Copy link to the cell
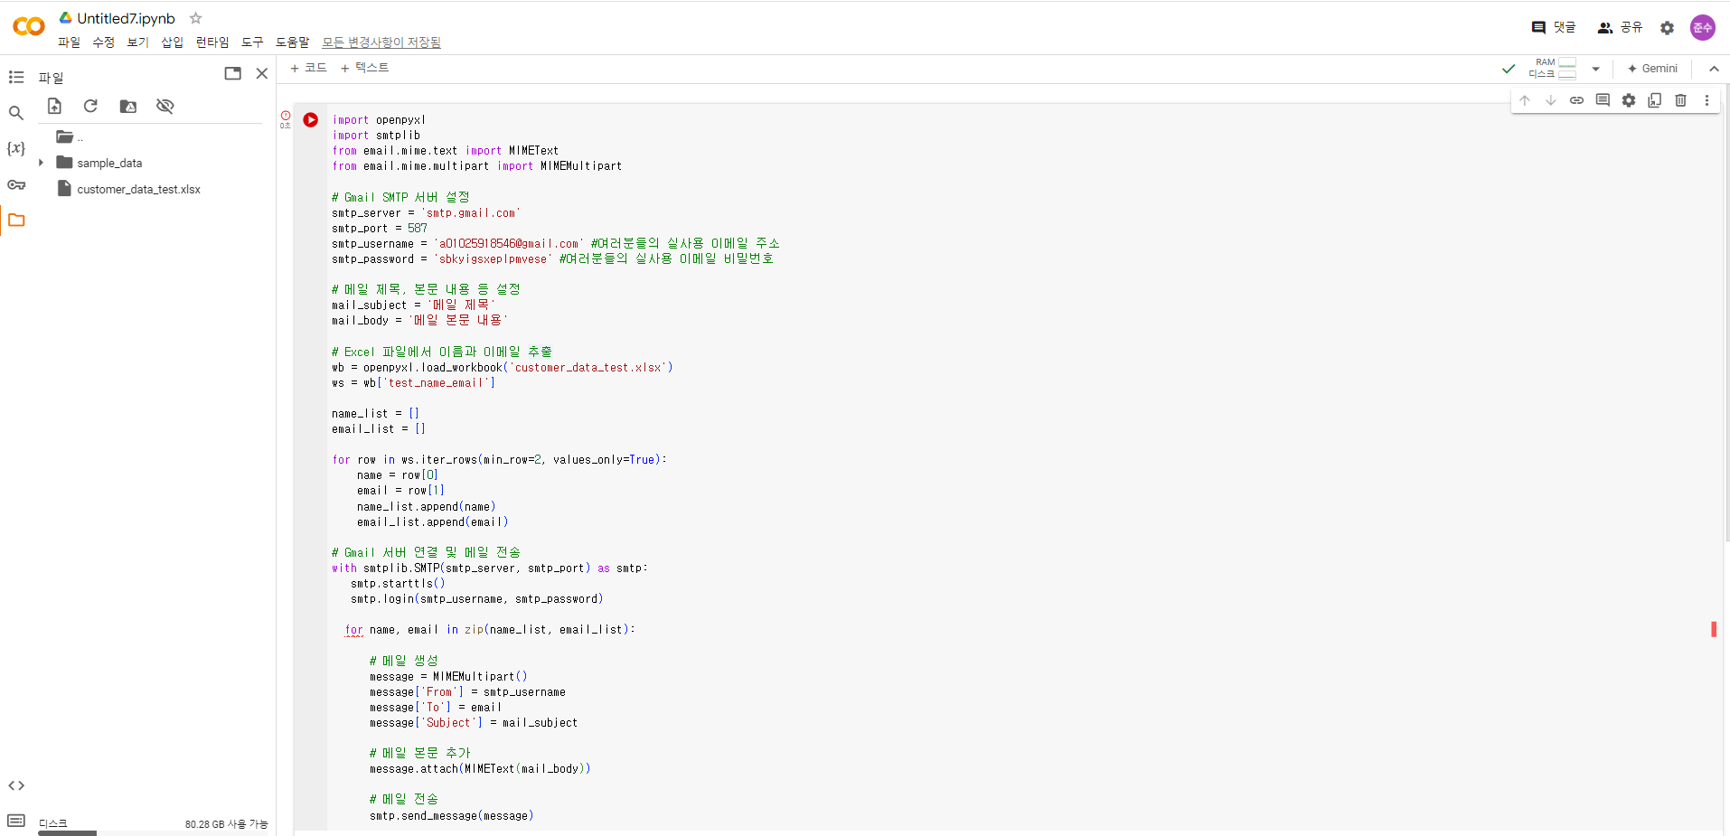The height and width of the screenshot is (836, 1730). click(x=1576, y=100)
